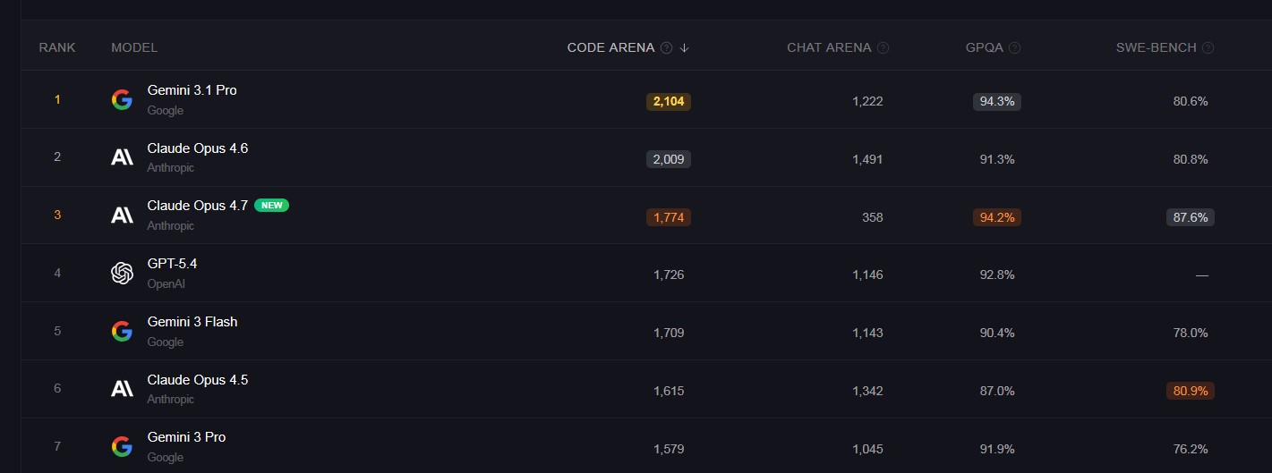1272x473 pixels.
Task: Click the NEW badge on Claude Opus 4.7
Action: click(271, 206)
